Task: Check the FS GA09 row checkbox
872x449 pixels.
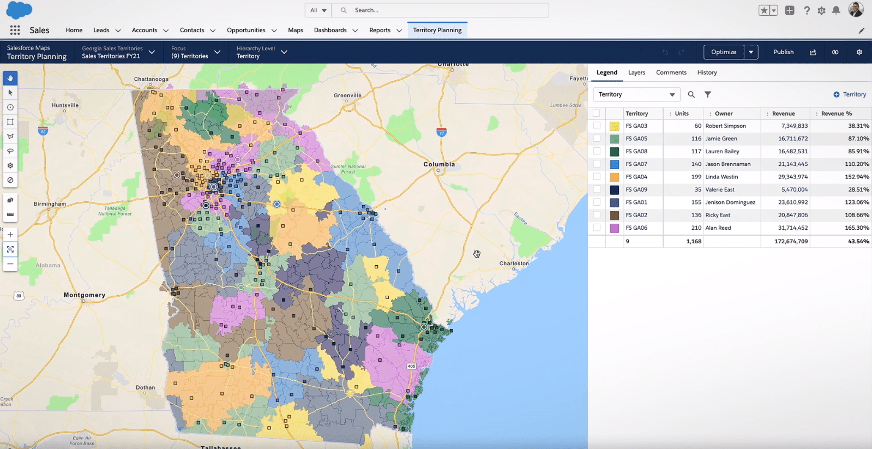Action: [x=597, y=189]
